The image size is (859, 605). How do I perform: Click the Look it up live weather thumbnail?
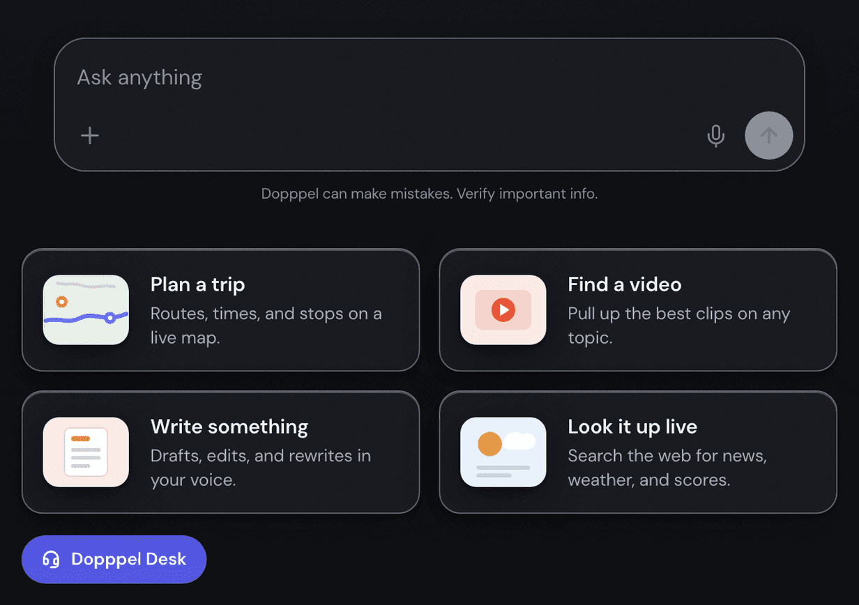pyautogui.click(x=503, y=452)
